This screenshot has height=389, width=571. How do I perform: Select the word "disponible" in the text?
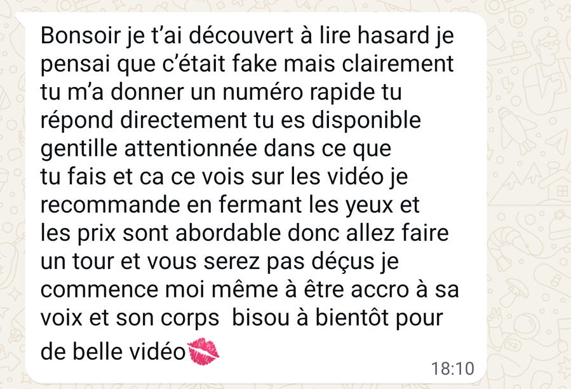point(366,120)
